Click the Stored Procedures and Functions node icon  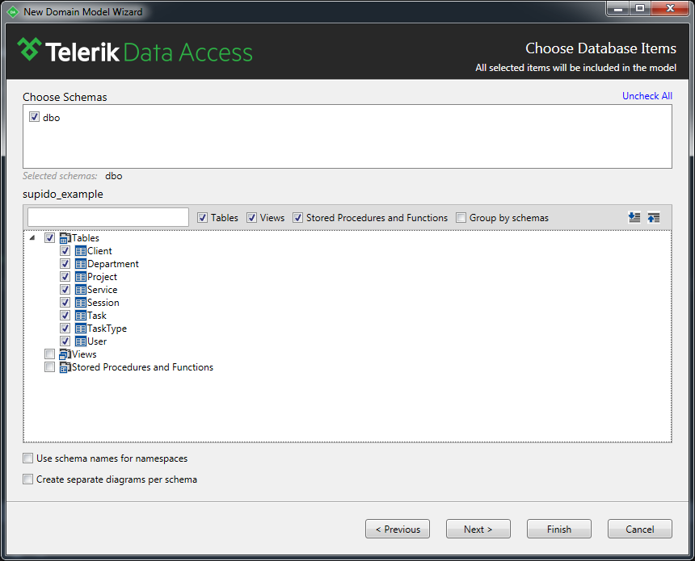[x=65, y=367]
